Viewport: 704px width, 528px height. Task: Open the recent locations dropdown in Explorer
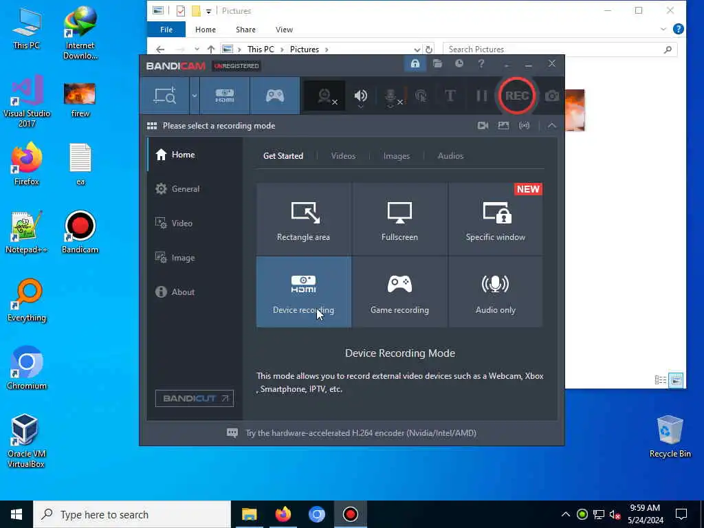[x=197, y=49]
